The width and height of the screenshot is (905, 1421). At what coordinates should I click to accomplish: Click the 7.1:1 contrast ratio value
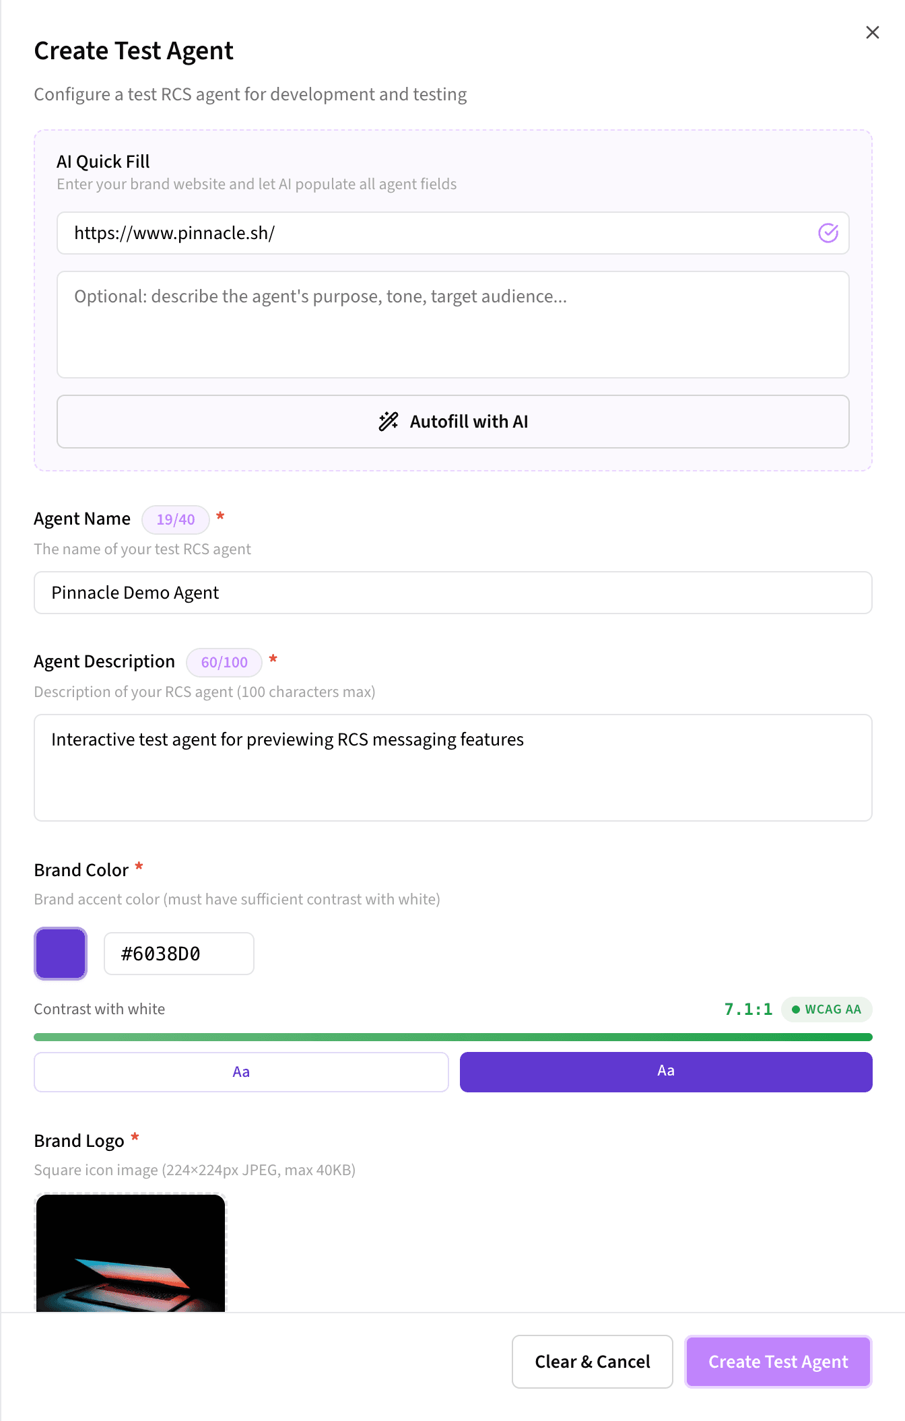click(747, 1008)
